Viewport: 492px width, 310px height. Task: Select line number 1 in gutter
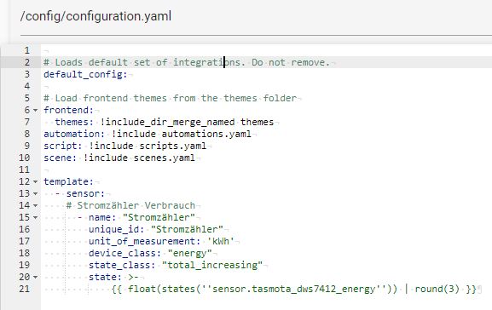pyautogui.click(x=27, y=50)
